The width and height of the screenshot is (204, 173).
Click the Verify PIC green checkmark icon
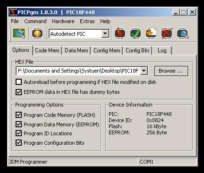(x=136, y=33)
